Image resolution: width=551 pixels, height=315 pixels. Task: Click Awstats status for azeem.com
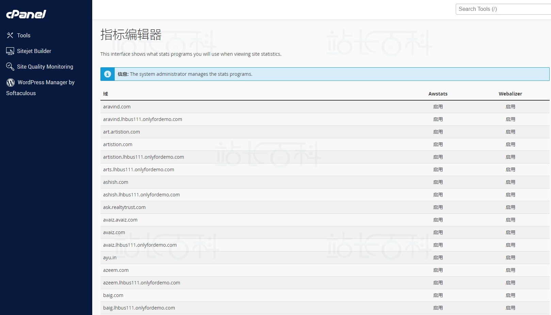click(x=438, y=270)
